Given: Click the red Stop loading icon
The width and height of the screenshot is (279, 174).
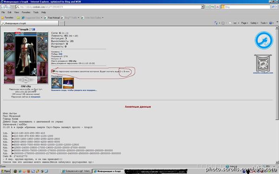Looking at the screenshot, I should click(218, 7).
